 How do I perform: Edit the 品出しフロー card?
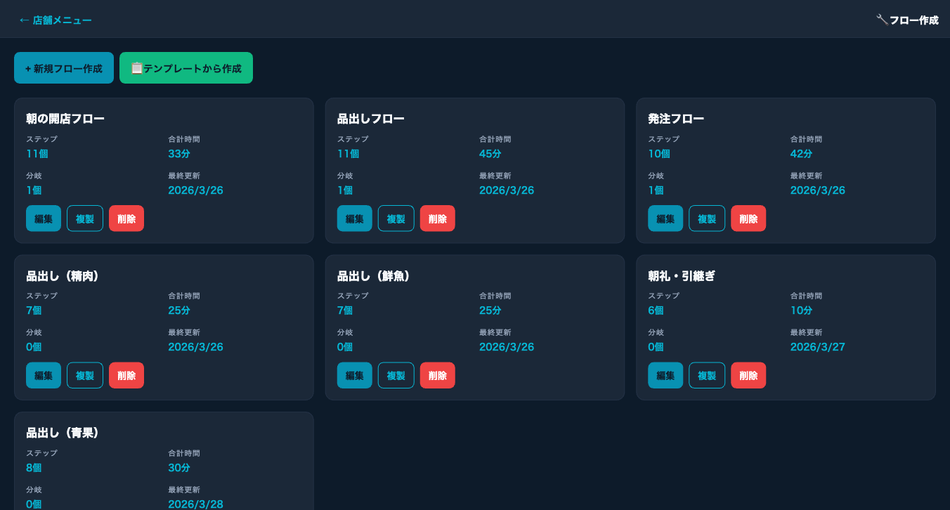355,218
